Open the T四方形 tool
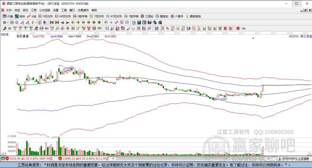 97,16
